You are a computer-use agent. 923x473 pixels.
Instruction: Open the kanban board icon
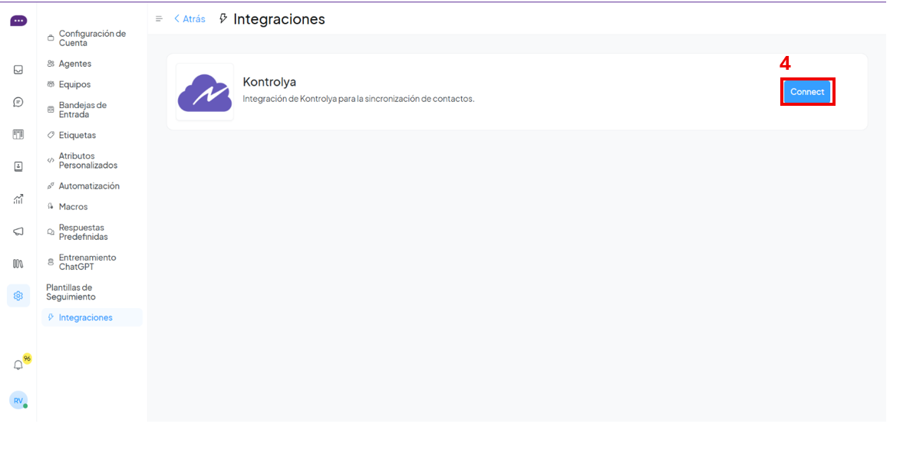pyautogui.click(x=18, y=134)
